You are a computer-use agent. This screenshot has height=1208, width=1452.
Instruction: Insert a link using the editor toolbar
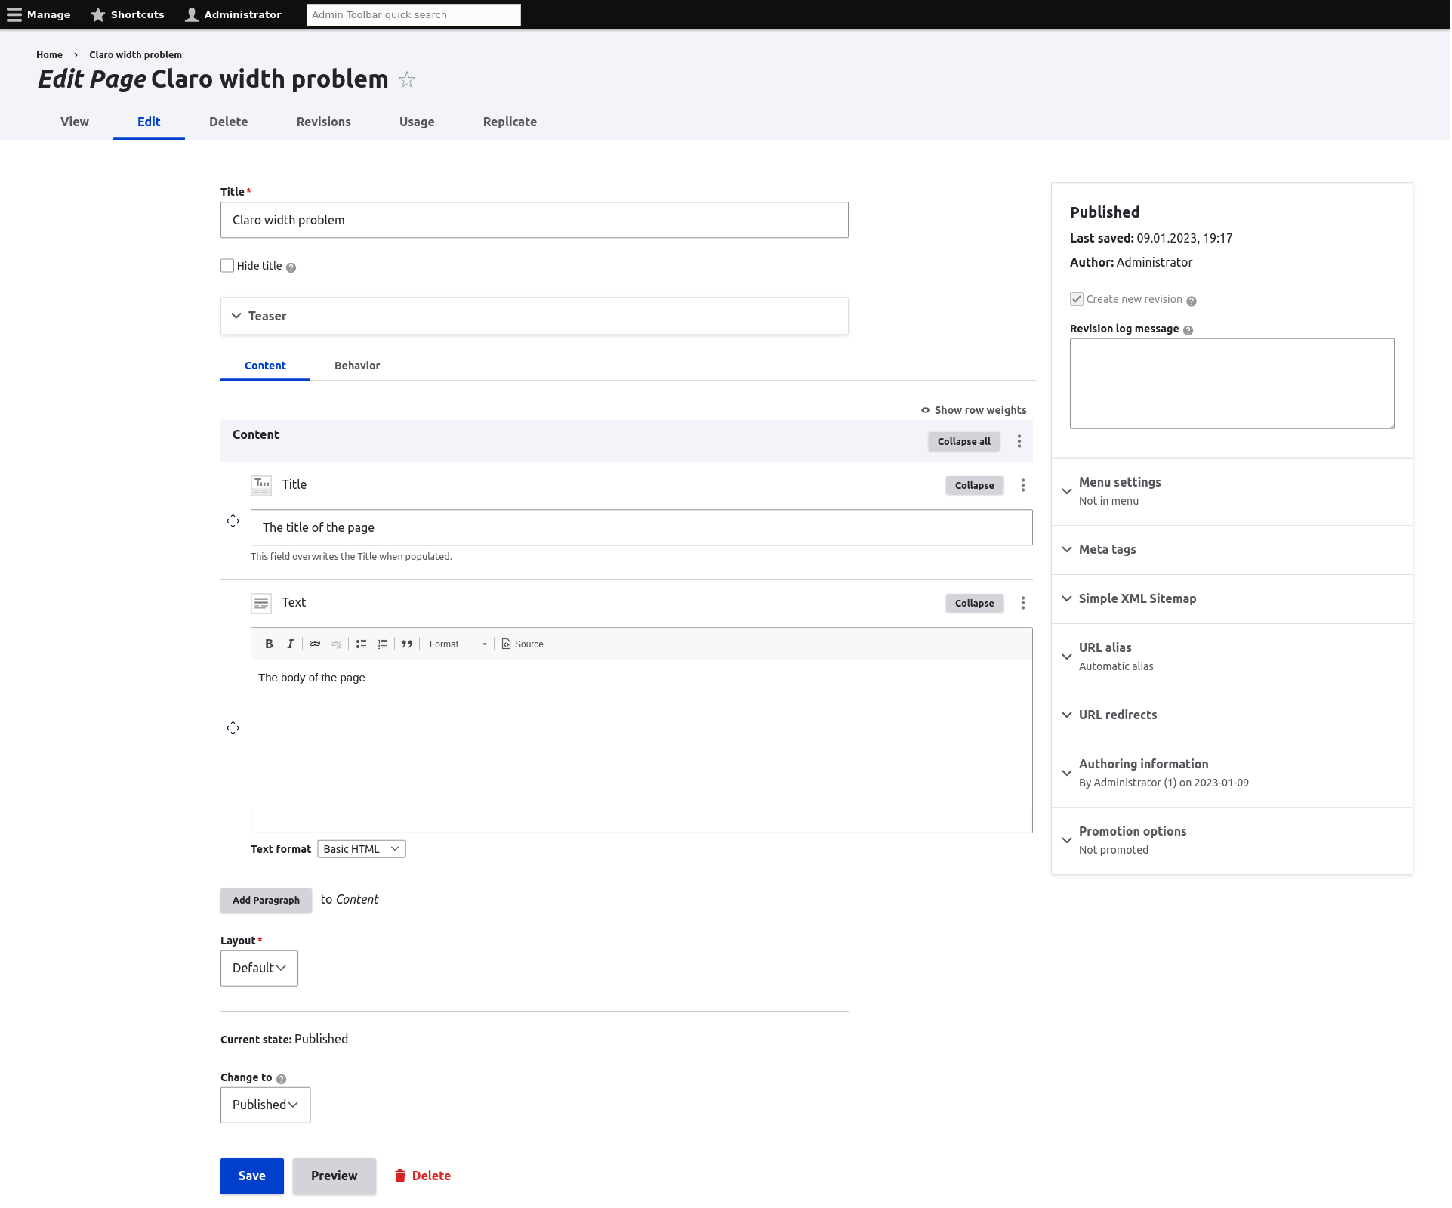point(315,644)
